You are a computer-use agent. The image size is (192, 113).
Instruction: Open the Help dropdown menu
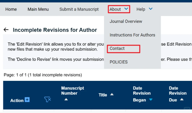144,9
